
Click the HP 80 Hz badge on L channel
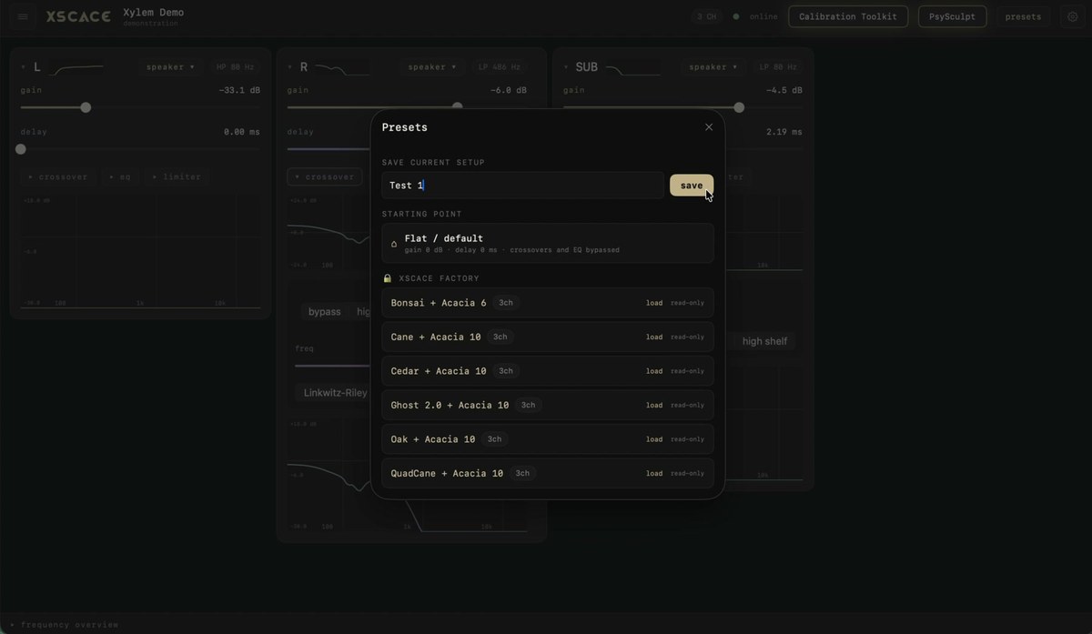click(235, 67)
